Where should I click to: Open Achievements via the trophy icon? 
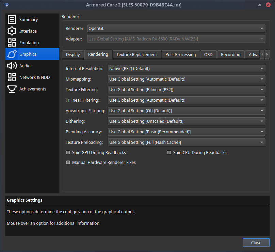coord(12,89)
